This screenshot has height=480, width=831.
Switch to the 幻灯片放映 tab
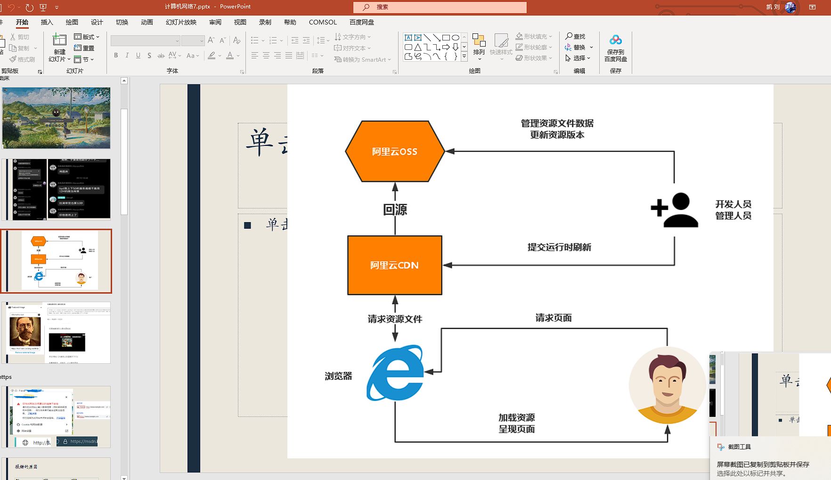click(181, 22)
